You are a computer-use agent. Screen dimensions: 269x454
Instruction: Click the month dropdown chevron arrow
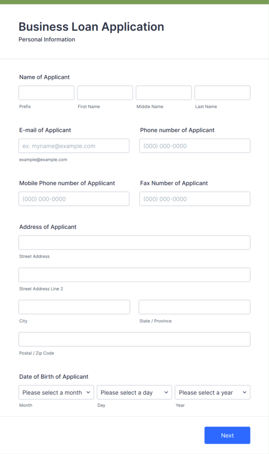tap(88, 392)
